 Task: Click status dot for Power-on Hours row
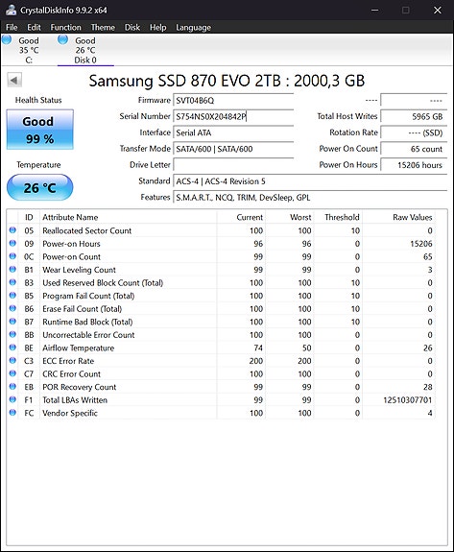pos(12,243)
